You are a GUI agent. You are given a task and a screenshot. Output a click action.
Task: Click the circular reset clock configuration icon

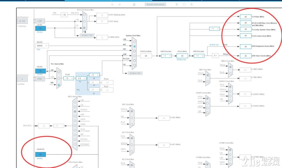tap(134, 4)
